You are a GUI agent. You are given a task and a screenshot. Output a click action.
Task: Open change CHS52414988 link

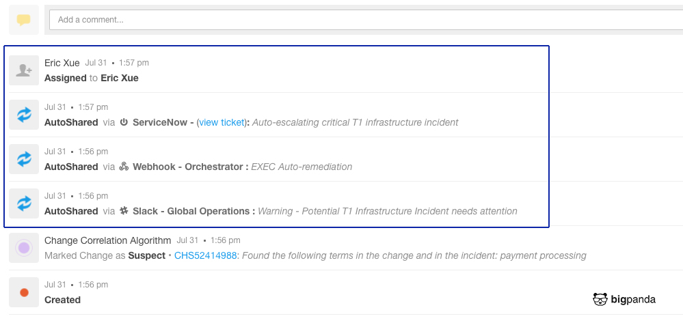(205, 255)
